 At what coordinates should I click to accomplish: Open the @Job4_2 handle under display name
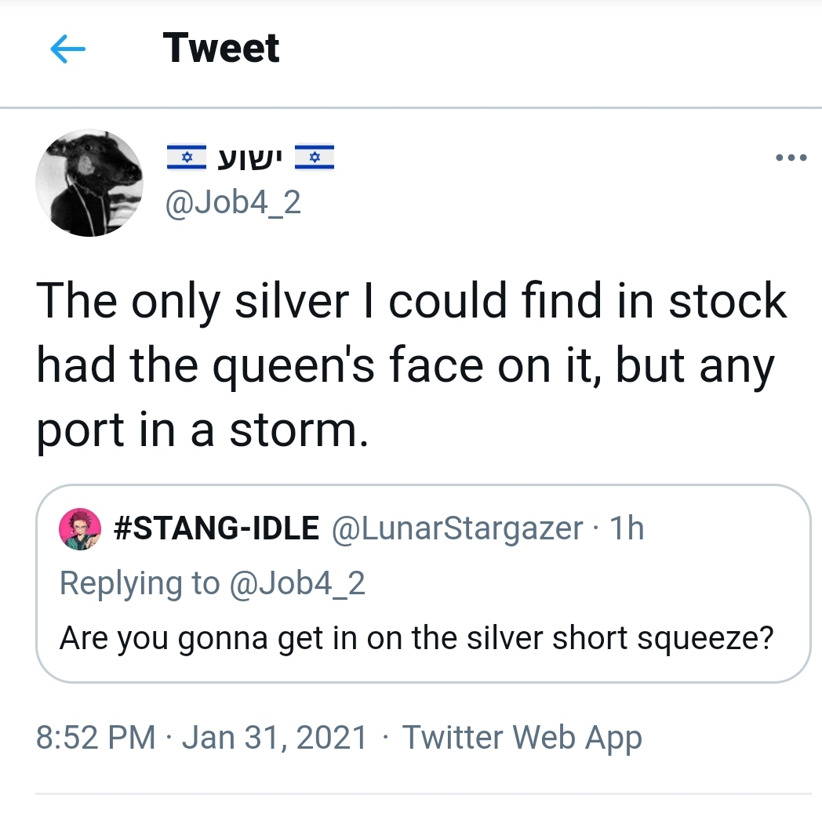[232, 203]
